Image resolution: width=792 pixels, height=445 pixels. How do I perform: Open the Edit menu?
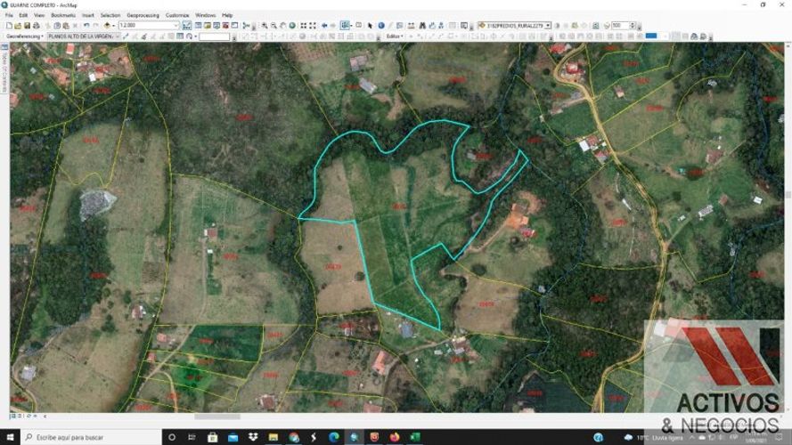tap(23, 15)
